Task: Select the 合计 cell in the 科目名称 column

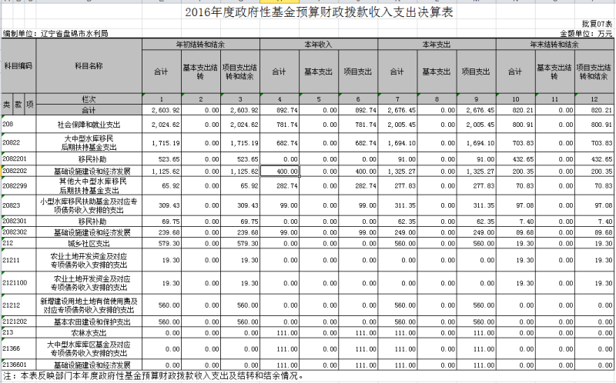Action: (89, 110)
